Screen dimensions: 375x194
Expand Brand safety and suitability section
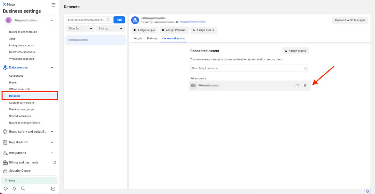(52, 132)
